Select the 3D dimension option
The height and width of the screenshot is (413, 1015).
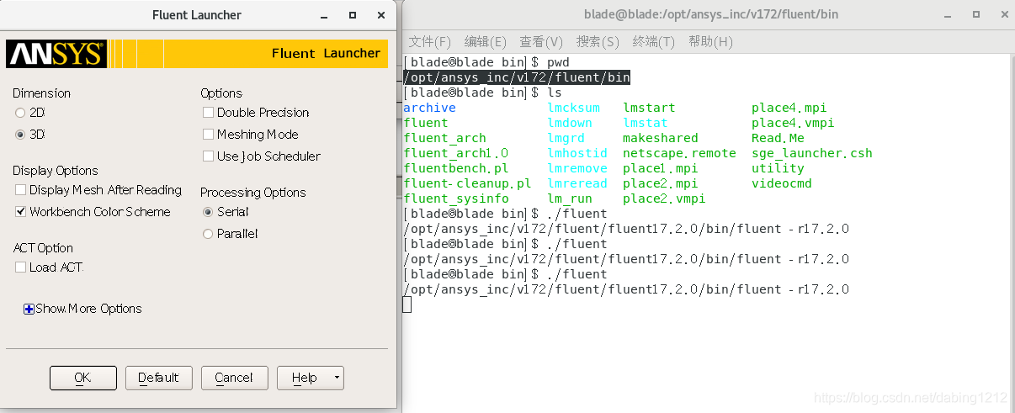point(20,135)
